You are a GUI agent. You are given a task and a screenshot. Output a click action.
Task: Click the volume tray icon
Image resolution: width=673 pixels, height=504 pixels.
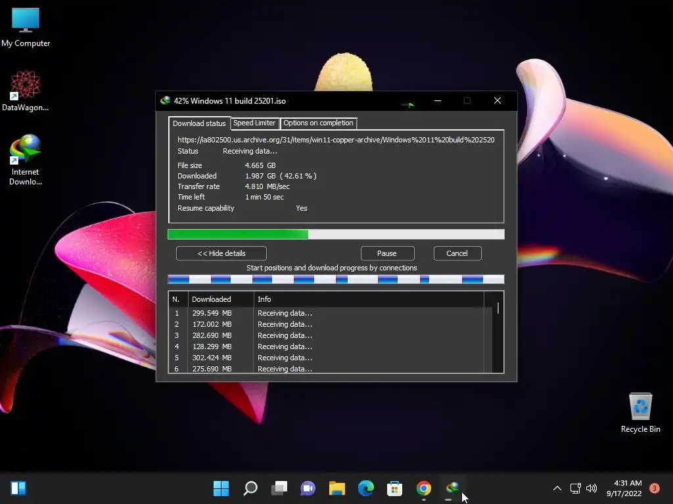click(x=592, y=488)
